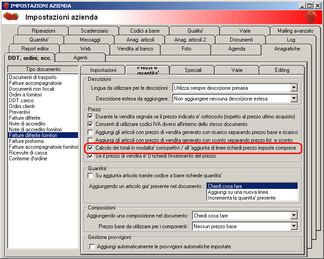Expand Descrizione estesa da aggiungere dropdown
Viewport: 324px width, 259px height.
pos(294,98)
